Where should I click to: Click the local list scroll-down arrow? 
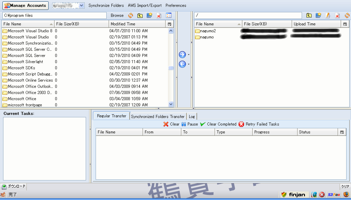[x=171, y=104]
